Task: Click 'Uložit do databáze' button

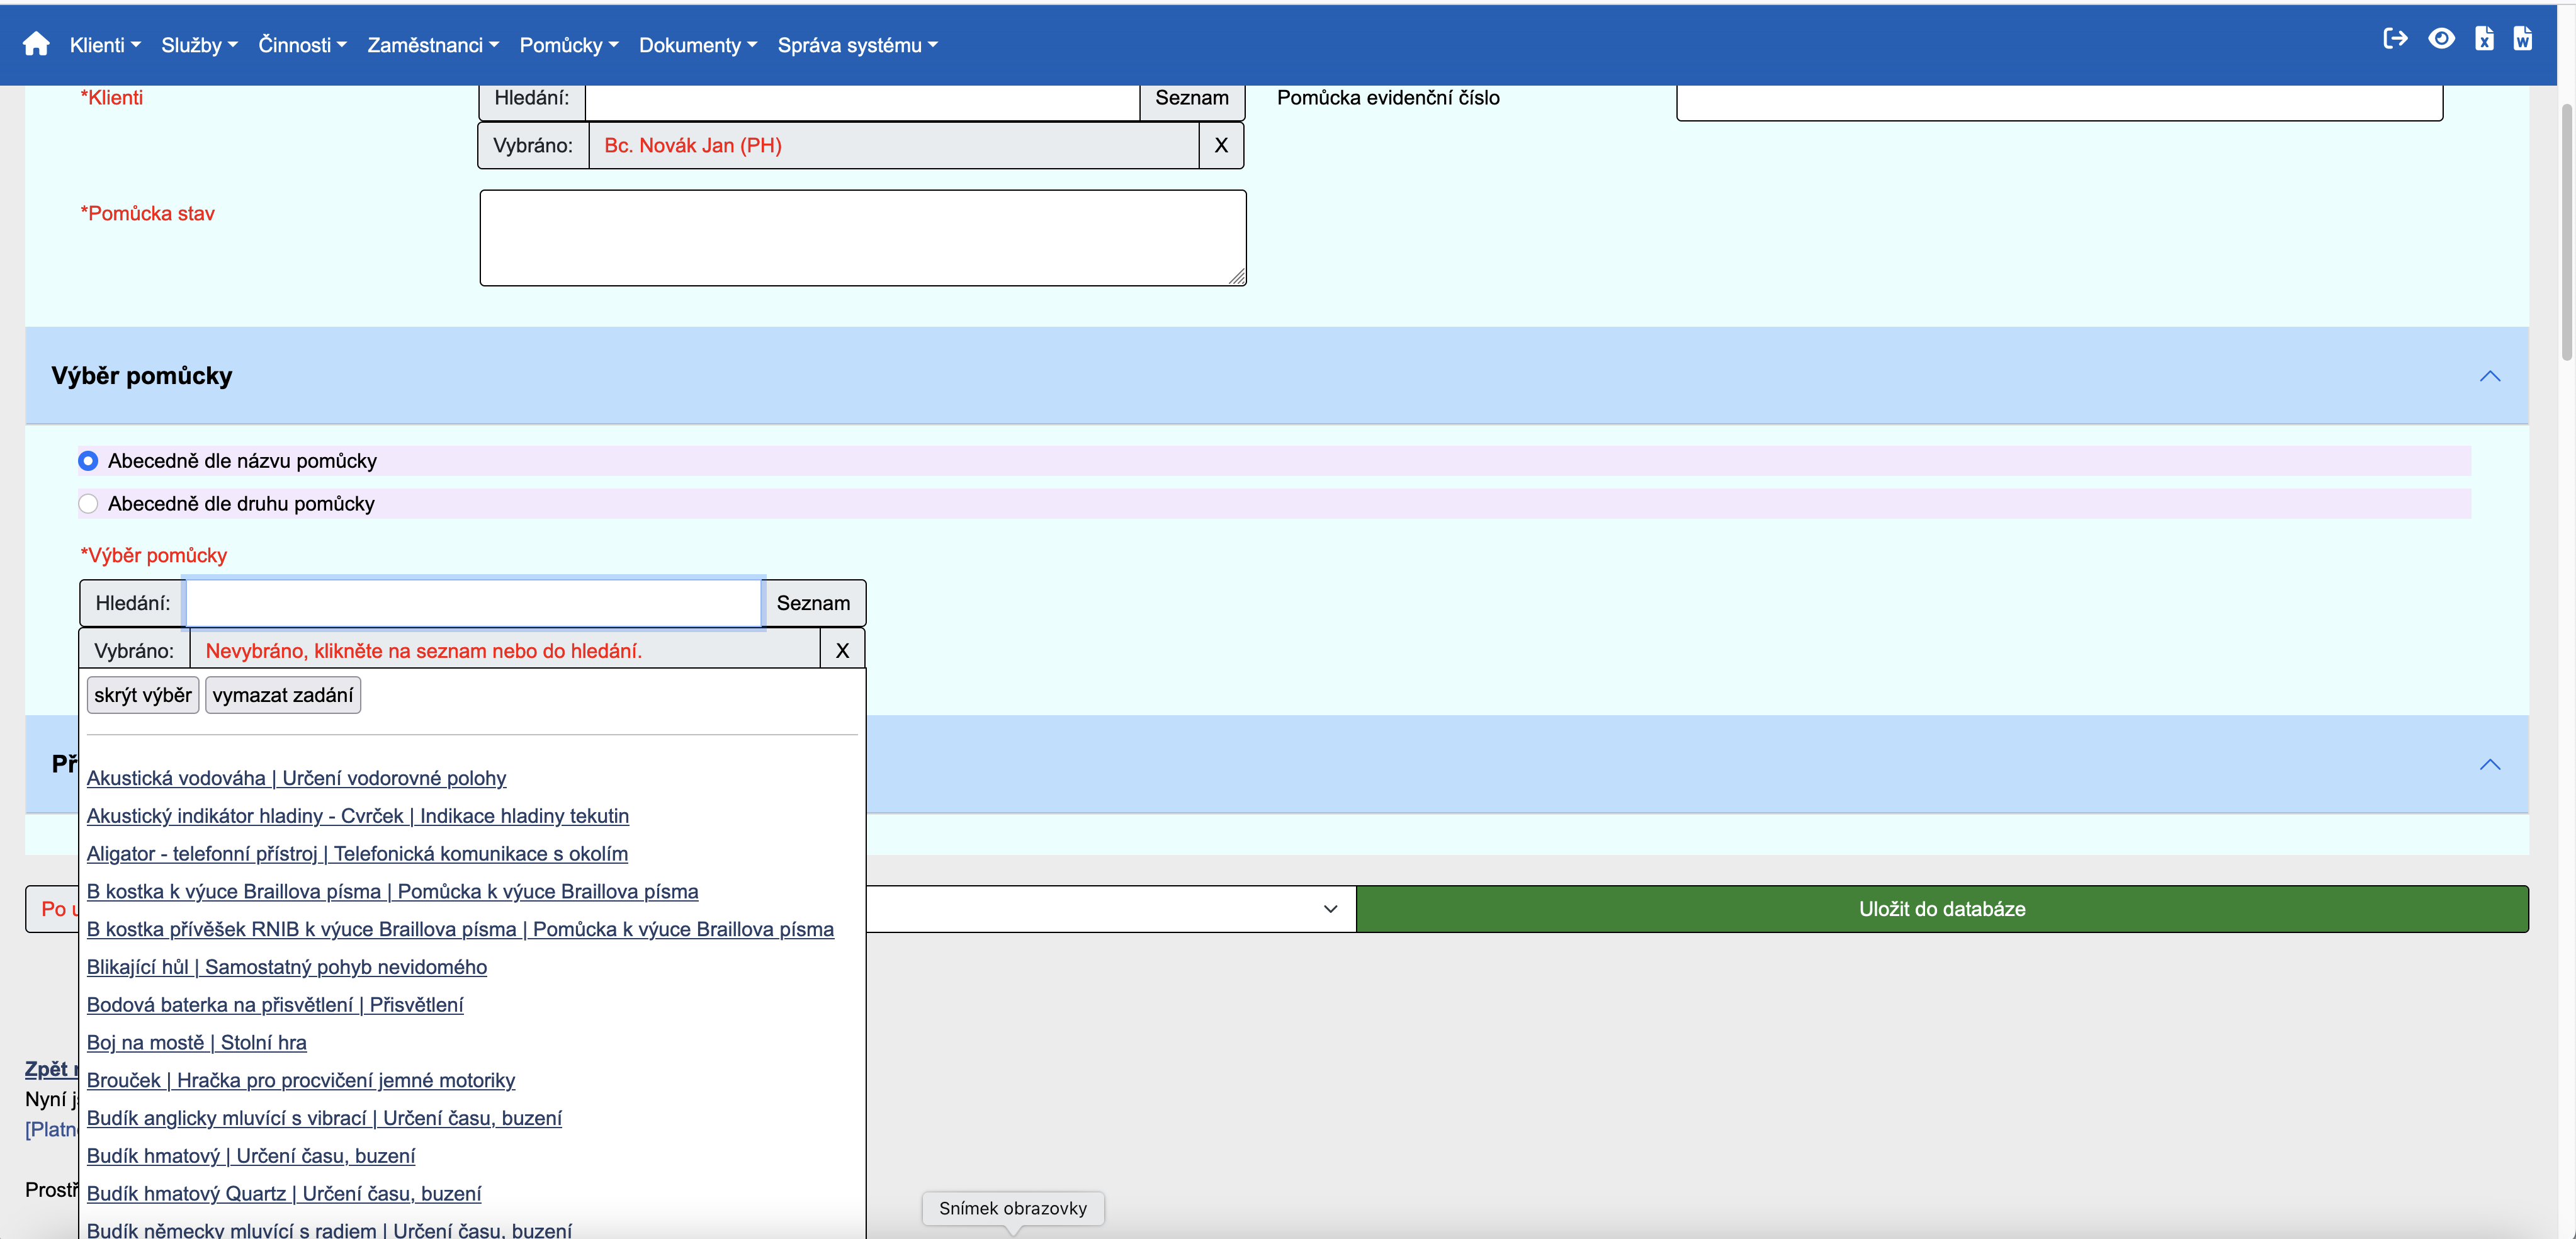Action: tap(1941, 909)
